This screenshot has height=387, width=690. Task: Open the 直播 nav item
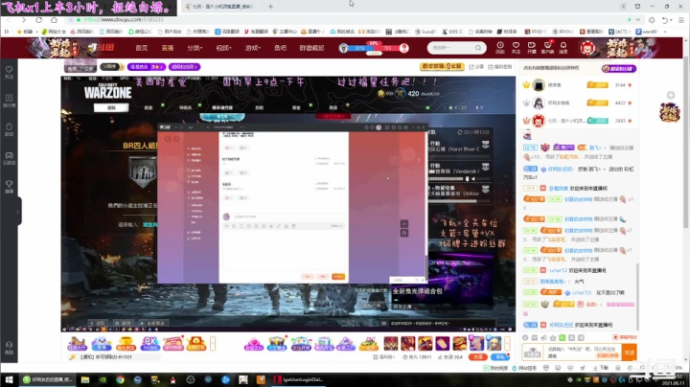(167, 48)
